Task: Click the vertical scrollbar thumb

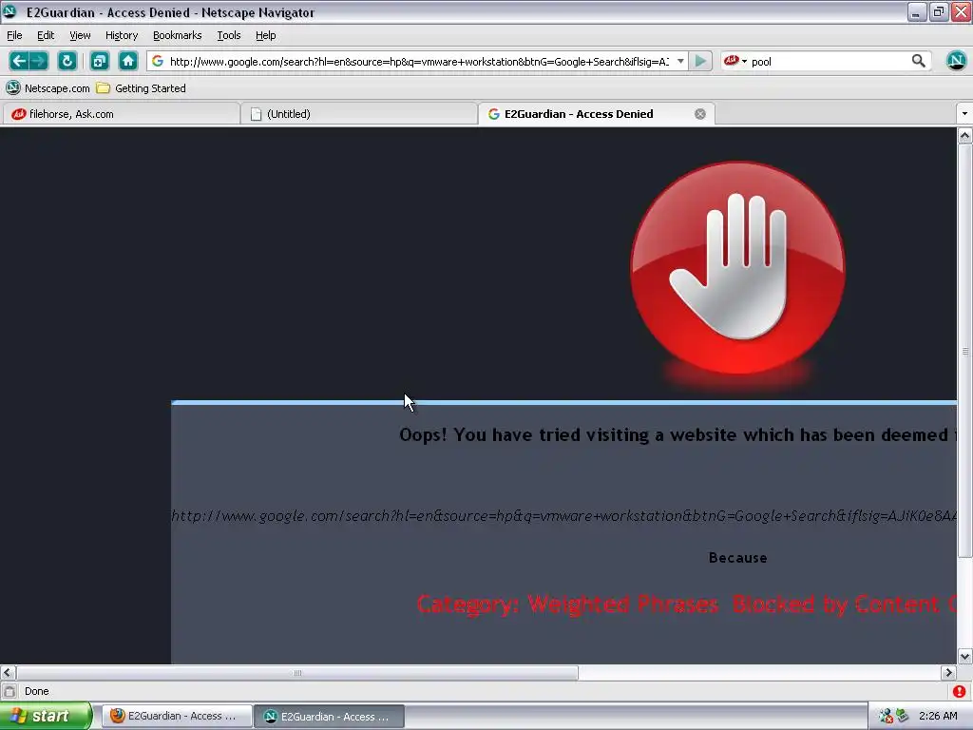Action: tap(965, 351)
